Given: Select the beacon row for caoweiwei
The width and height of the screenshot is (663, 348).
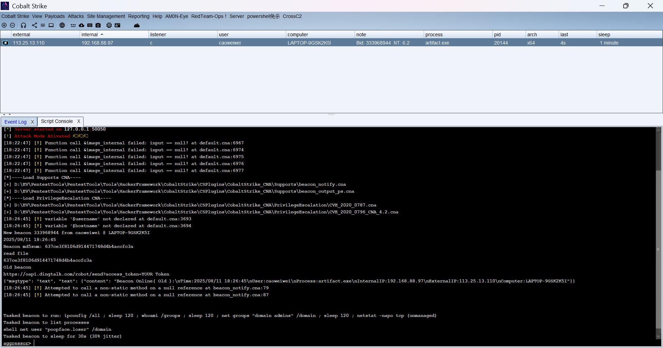Looking at the screenshot, I should [229, 43].
